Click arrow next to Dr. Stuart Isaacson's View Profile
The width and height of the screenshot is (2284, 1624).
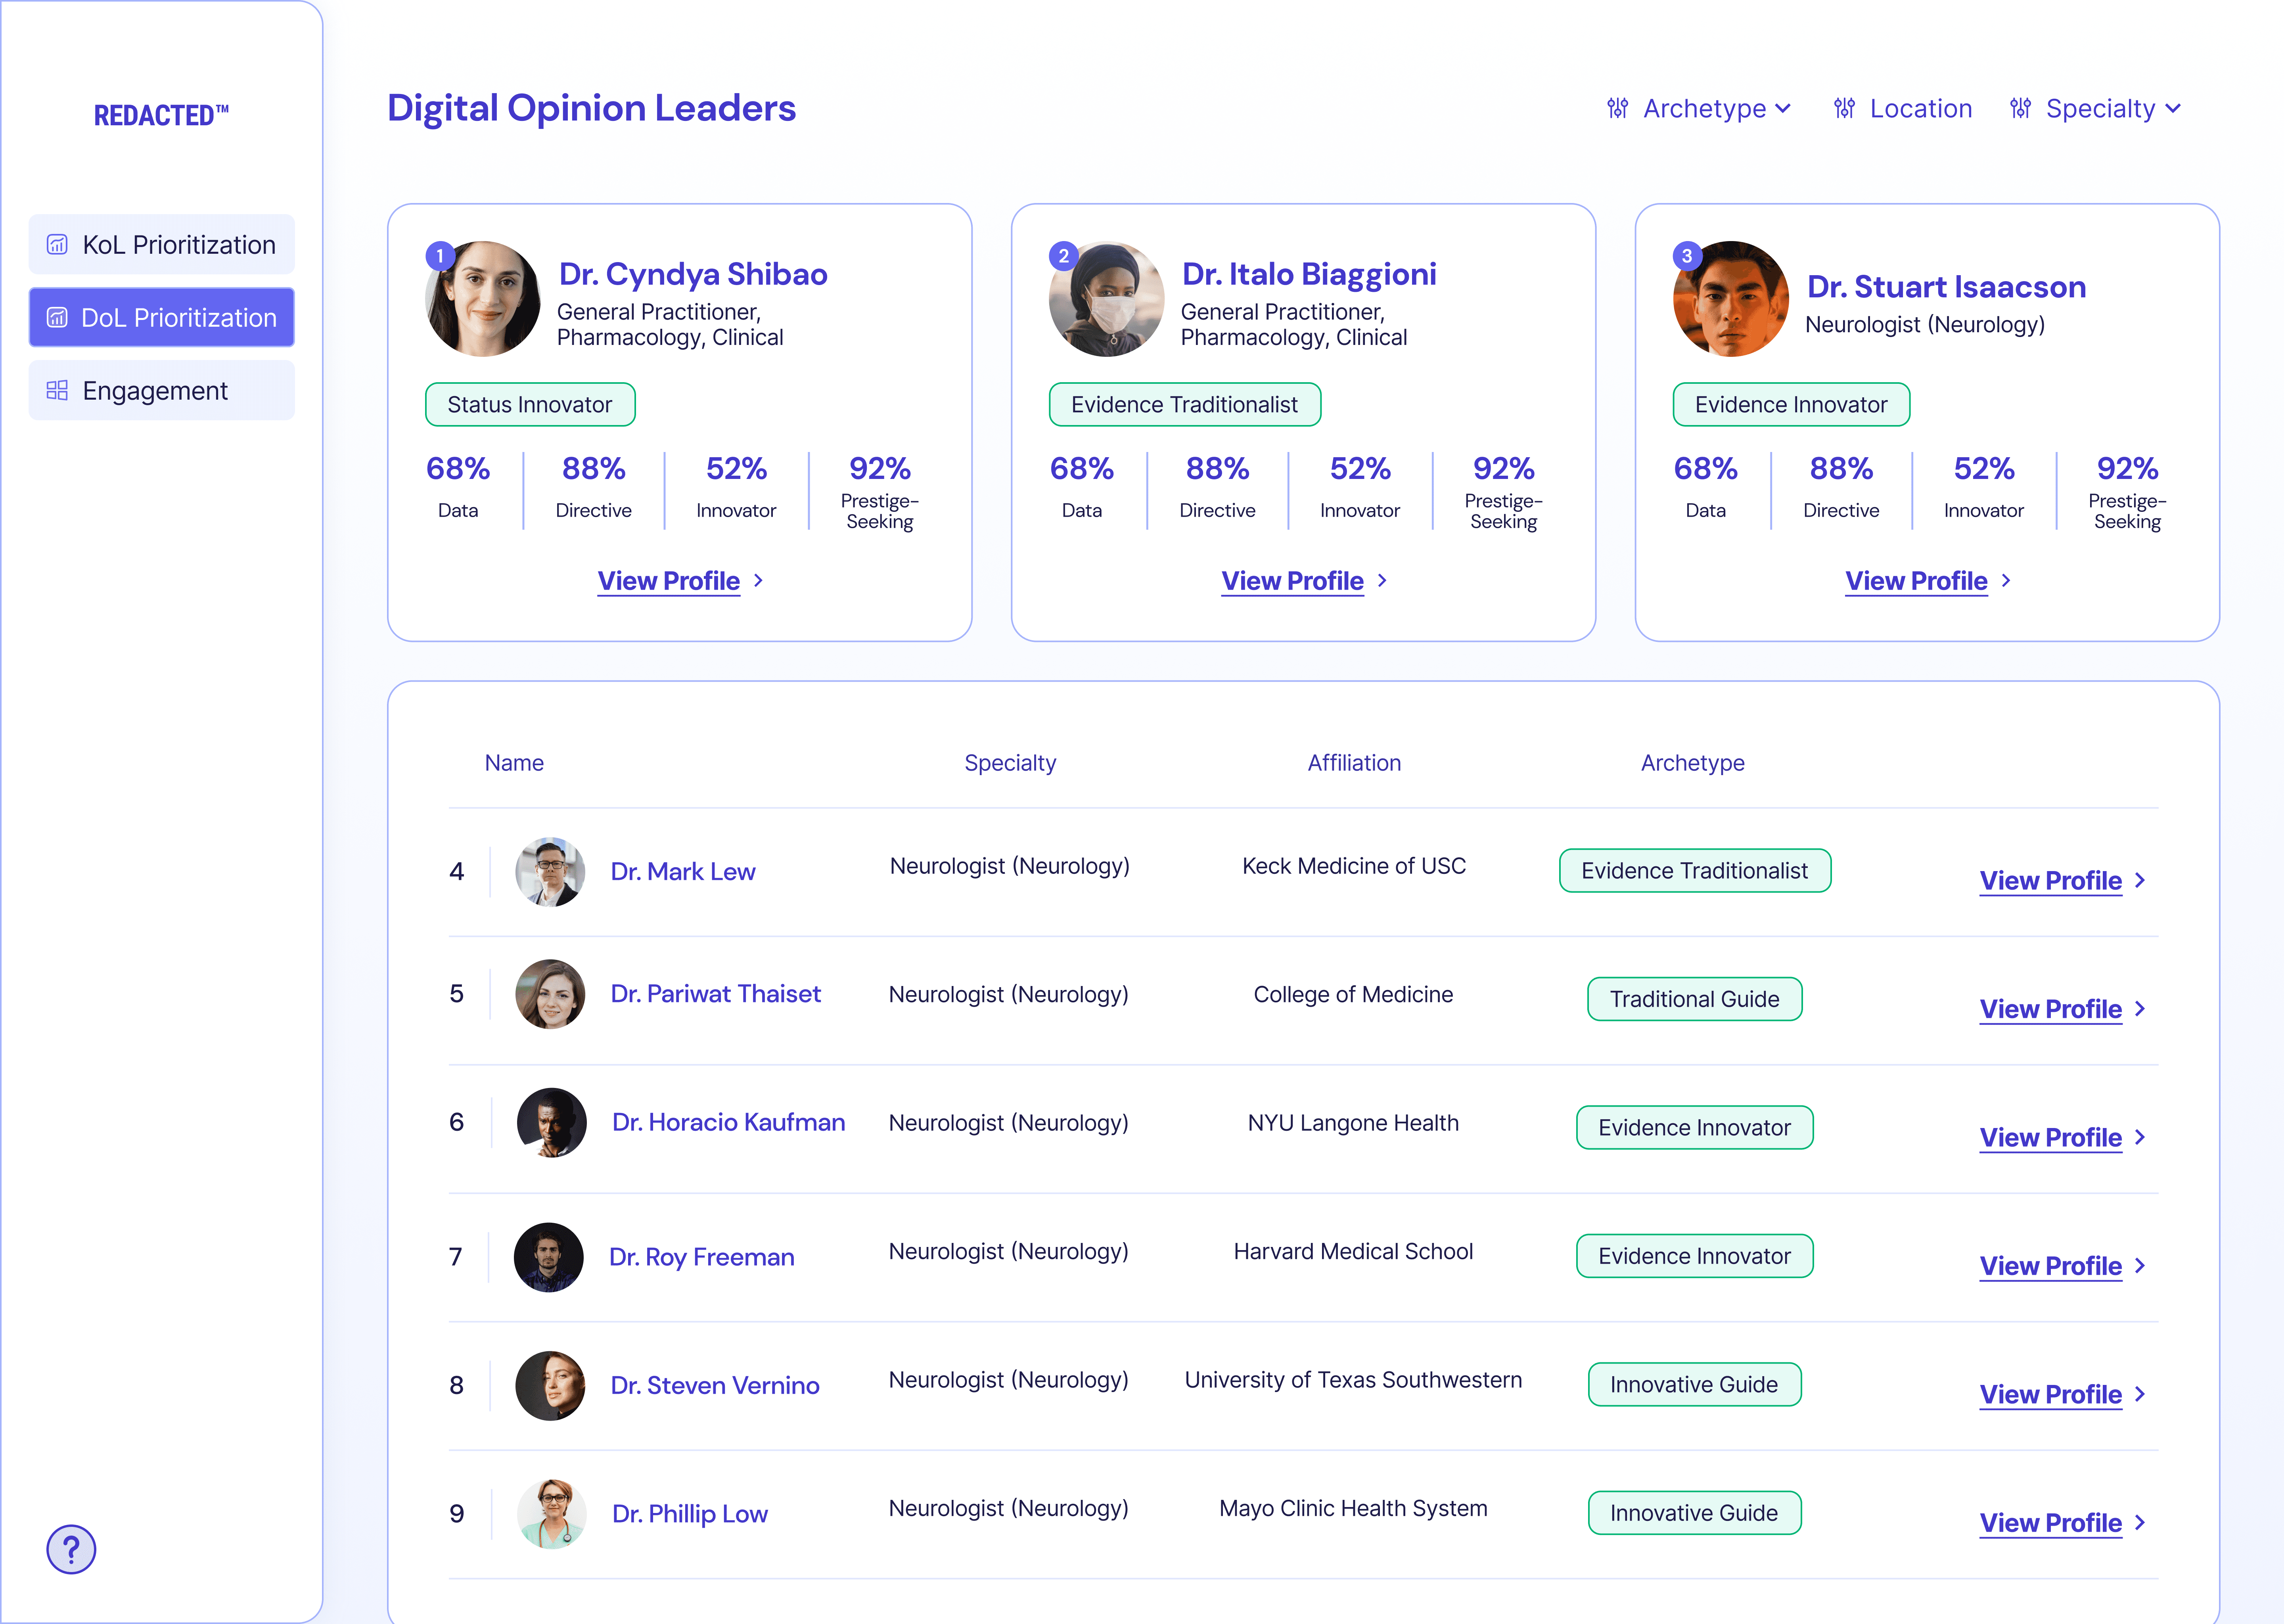click(2007, 581)
